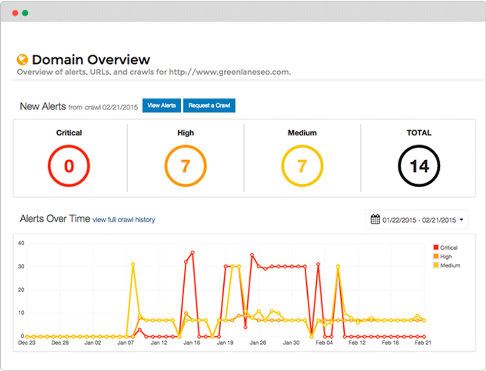The image size is (486, 371).
Task: Click the red window close dot
Action: tap(15, 13)
